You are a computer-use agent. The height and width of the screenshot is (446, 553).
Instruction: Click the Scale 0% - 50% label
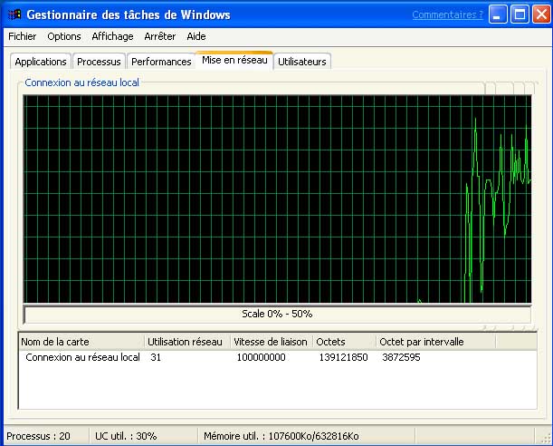277,314
